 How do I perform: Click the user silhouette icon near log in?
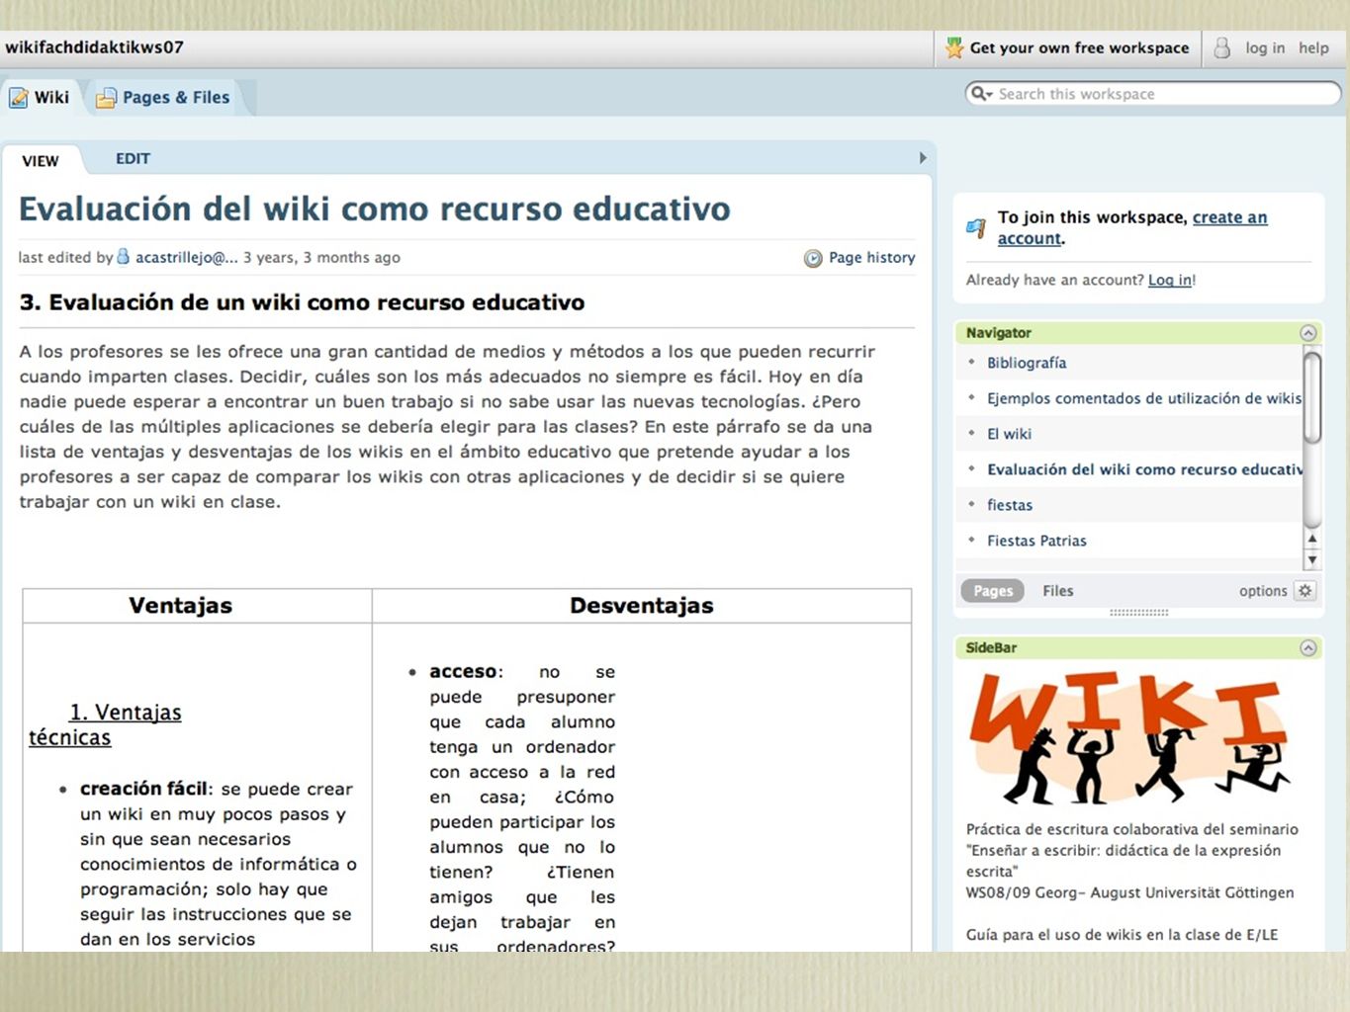(1222, 47)
